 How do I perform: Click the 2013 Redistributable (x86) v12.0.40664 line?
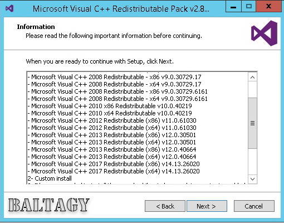[x=112, y=149]
